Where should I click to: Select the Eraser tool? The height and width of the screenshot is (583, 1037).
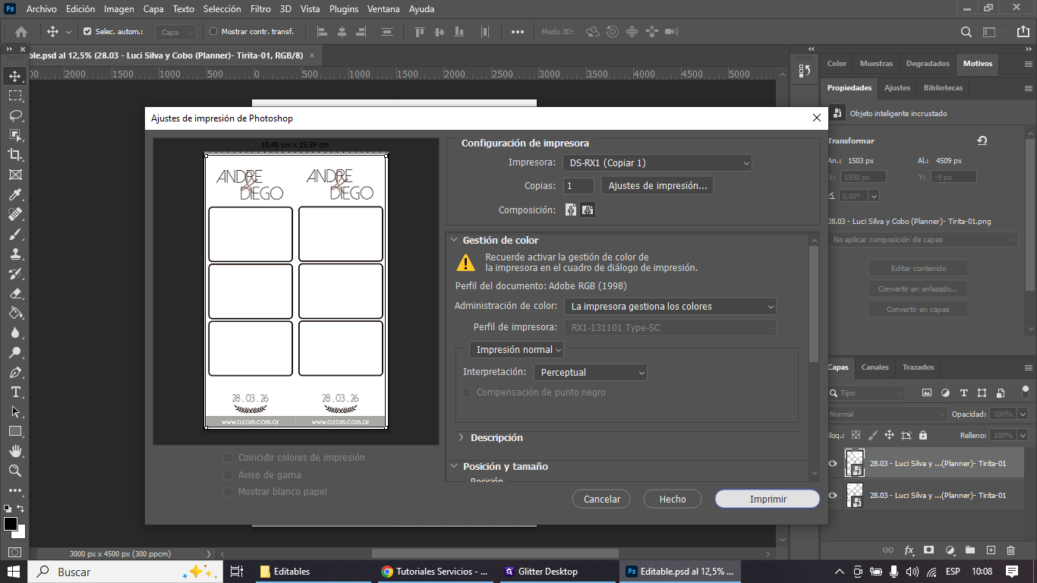(x=14, y=293)
